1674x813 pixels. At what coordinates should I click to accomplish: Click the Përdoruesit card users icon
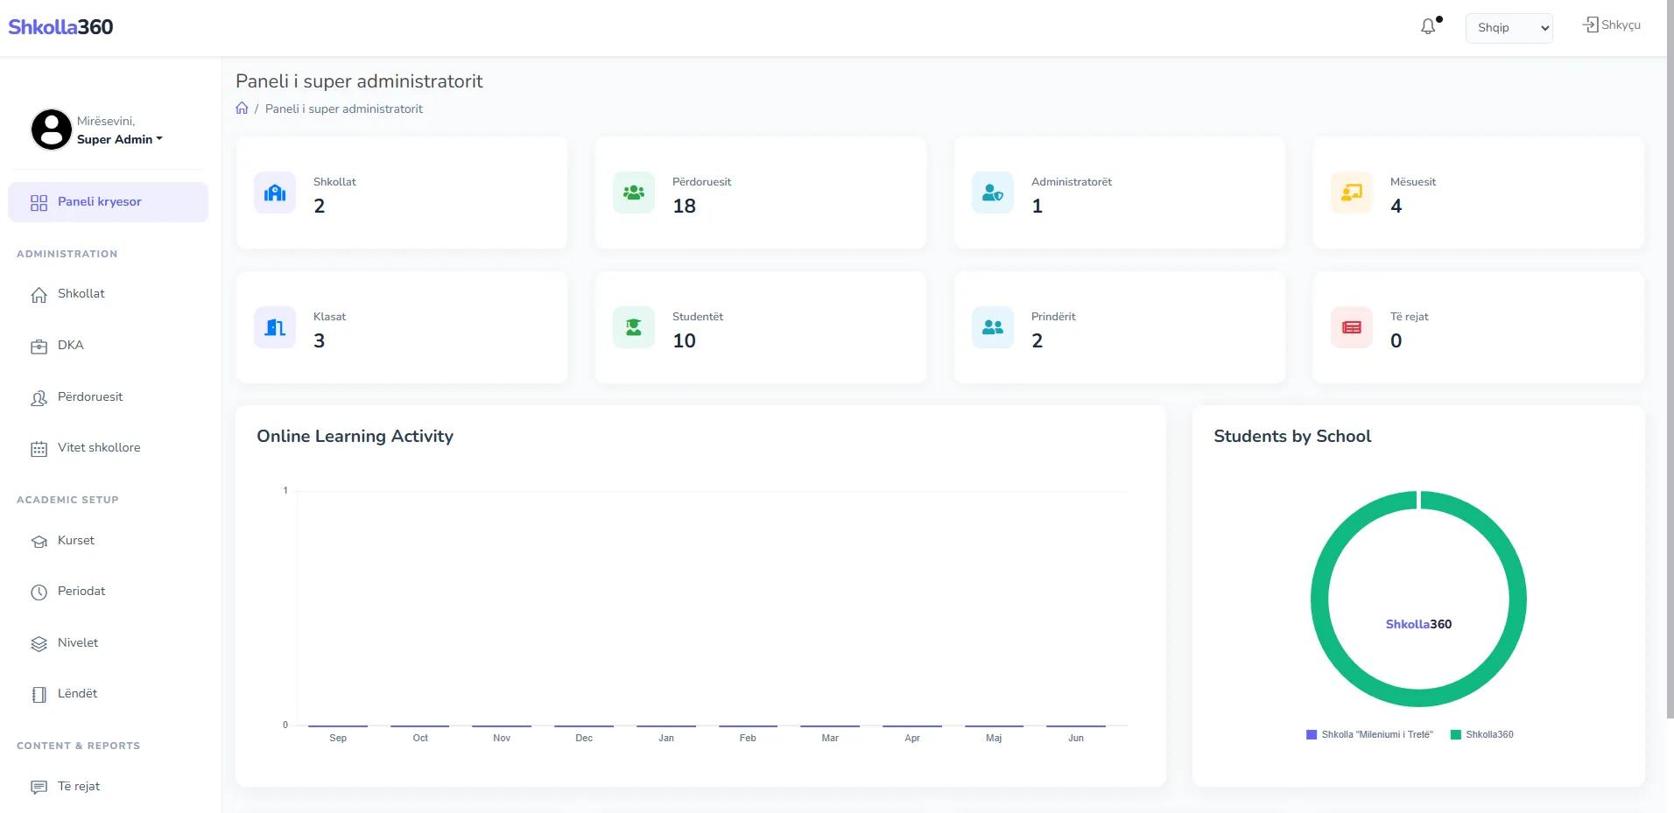(634, 193)
